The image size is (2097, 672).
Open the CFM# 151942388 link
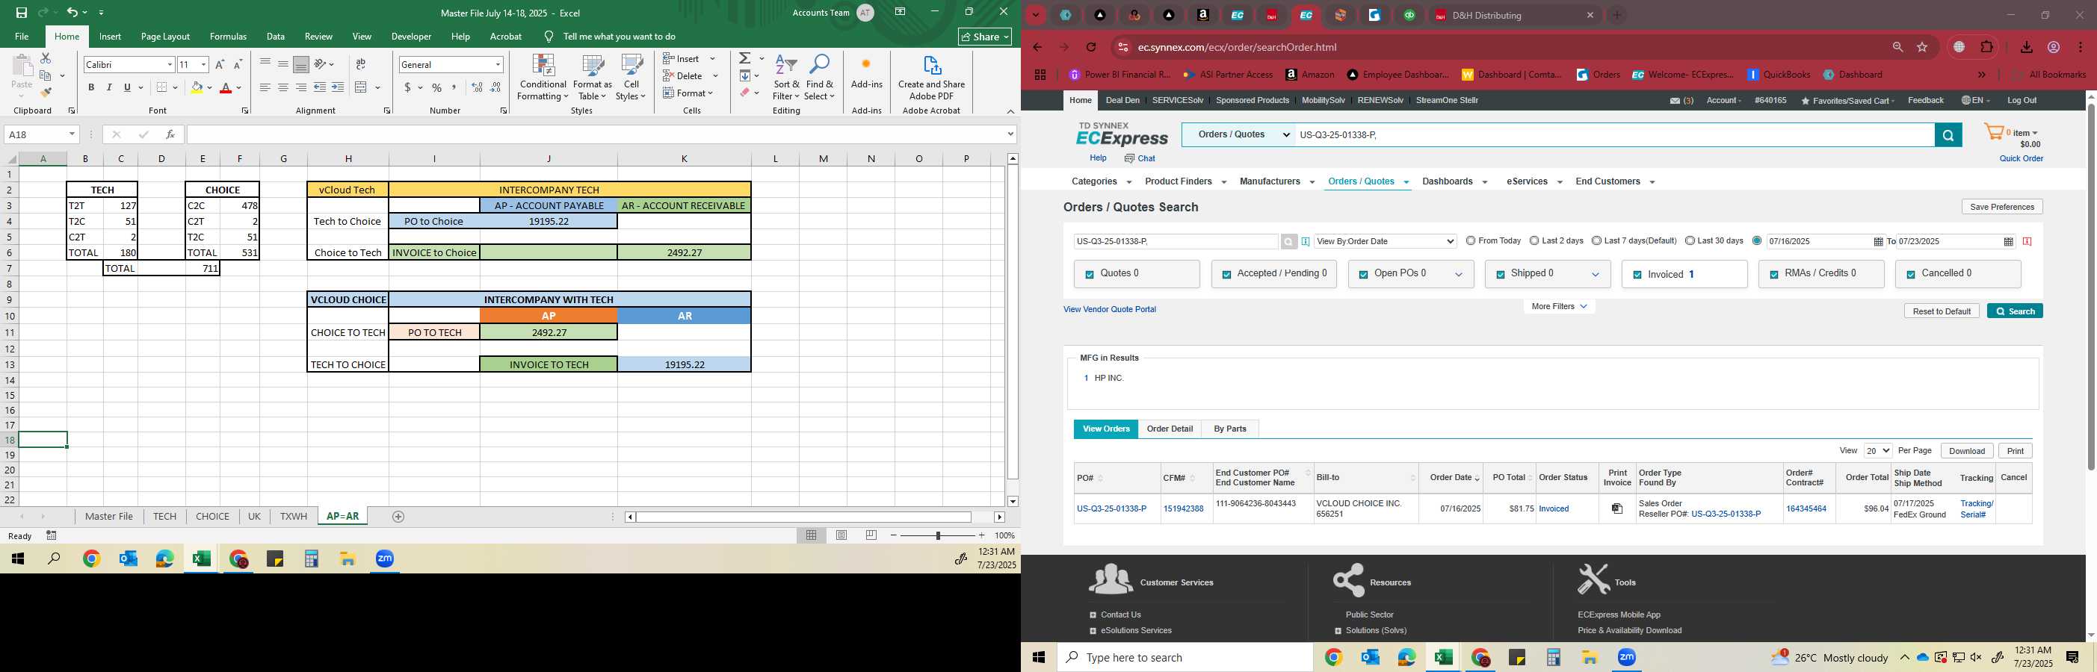1183,508
